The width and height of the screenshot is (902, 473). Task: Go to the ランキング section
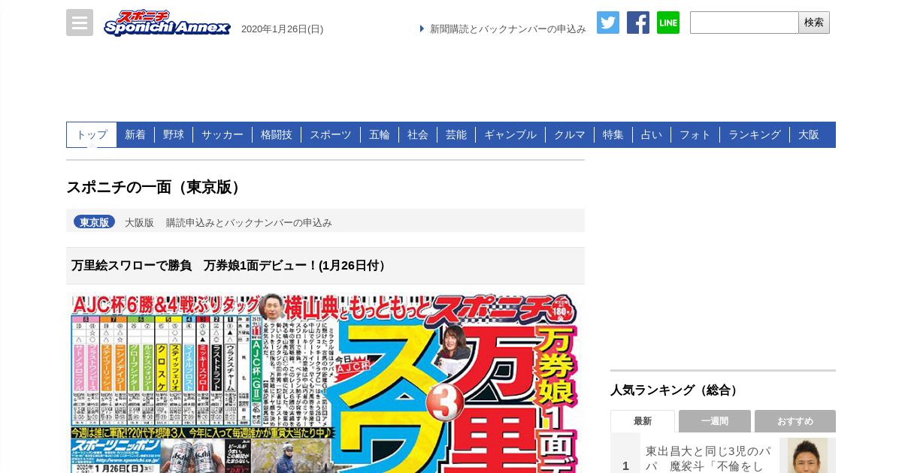(755, 134)
